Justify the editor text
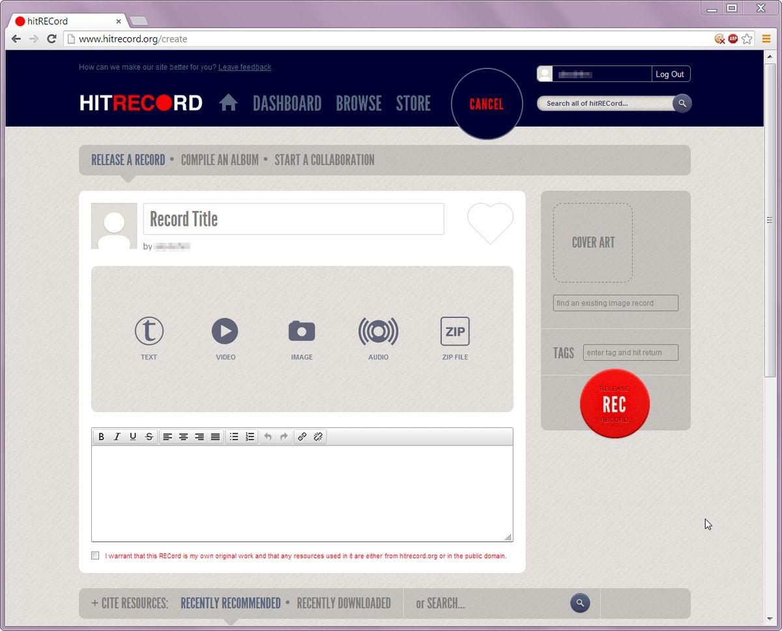Viewport: 782px width, 631px height. coord(216,436)
